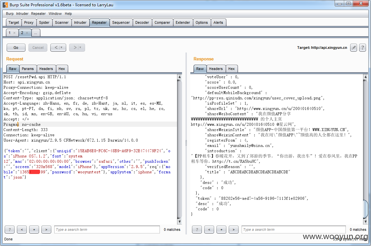Image resolution: width=371 pixels, height=246 pixels.
Task: Click the request search term field
Action: click(107, 229)
